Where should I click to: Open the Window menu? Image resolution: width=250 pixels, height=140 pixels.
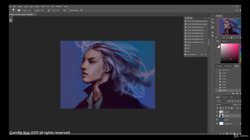tap(59, 7)
